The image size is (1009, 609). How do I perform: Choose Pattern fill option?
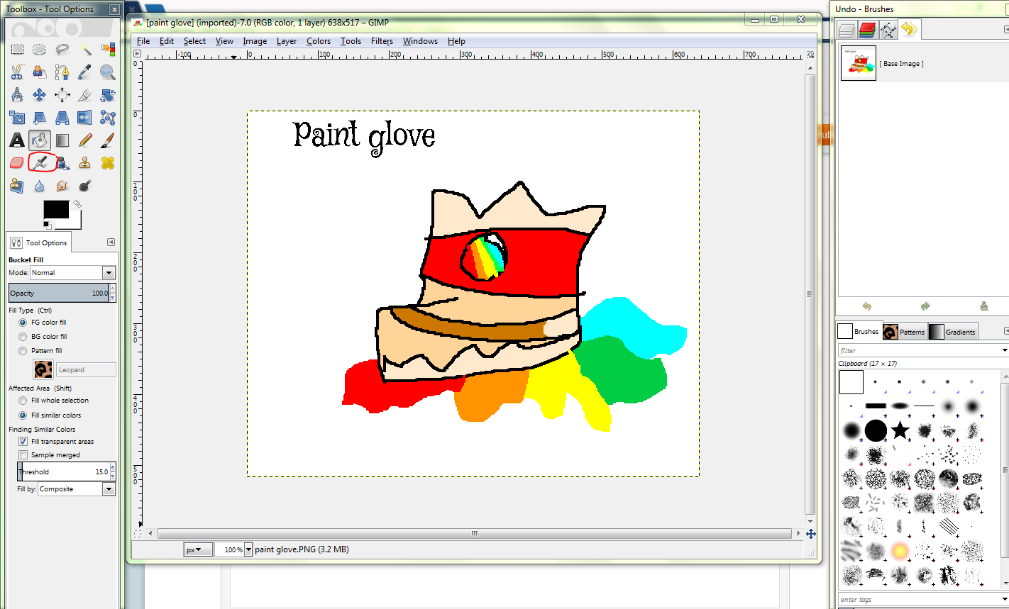23,350
